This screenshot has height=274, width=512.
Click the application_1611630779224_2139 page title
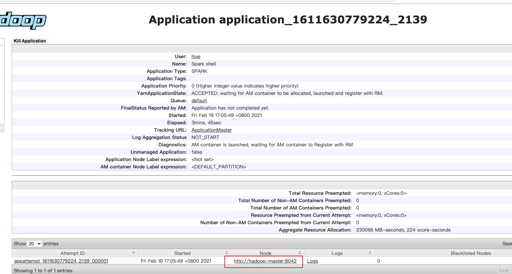click(288, 20)
